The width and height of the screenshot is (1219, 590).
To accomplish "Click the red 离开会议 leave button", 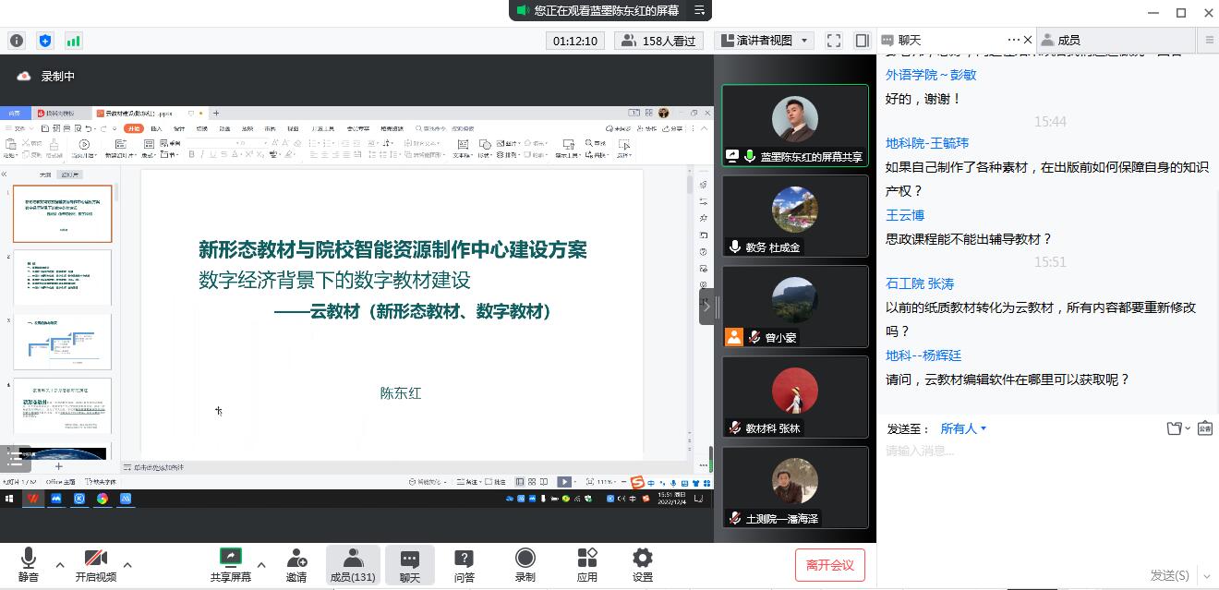I will [x=829, y=565].
